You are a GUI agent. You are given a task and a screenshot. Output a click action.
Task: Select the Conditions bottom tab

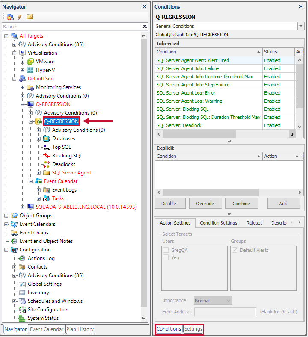169,329
